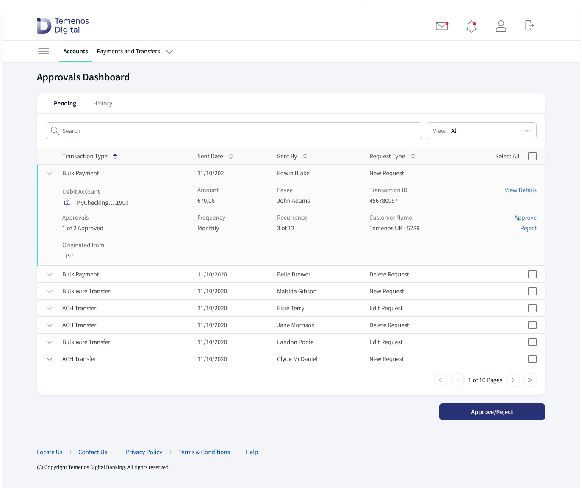Click the Sent By column header
Screen dimensions: 582x488
[287, 156]
